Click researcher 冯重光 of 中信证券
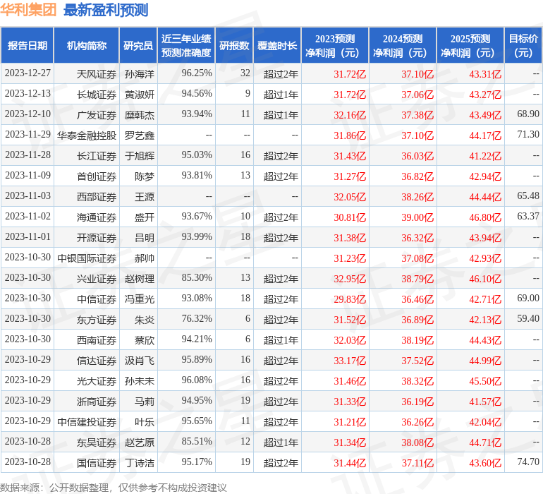Viewport: 543px width, 494px height. [140, 299]
